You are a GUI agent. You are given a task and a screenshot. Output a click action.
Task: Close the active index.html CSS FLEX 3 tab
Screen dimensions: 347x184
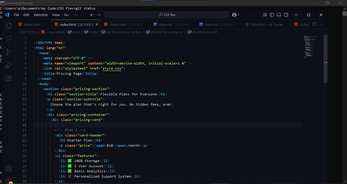pyautogui.click(x=97, y=25)
